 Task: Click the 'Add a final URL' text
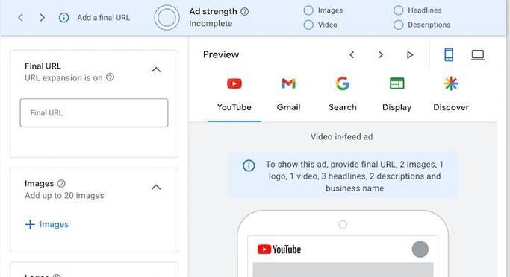[x=104, y=18]
